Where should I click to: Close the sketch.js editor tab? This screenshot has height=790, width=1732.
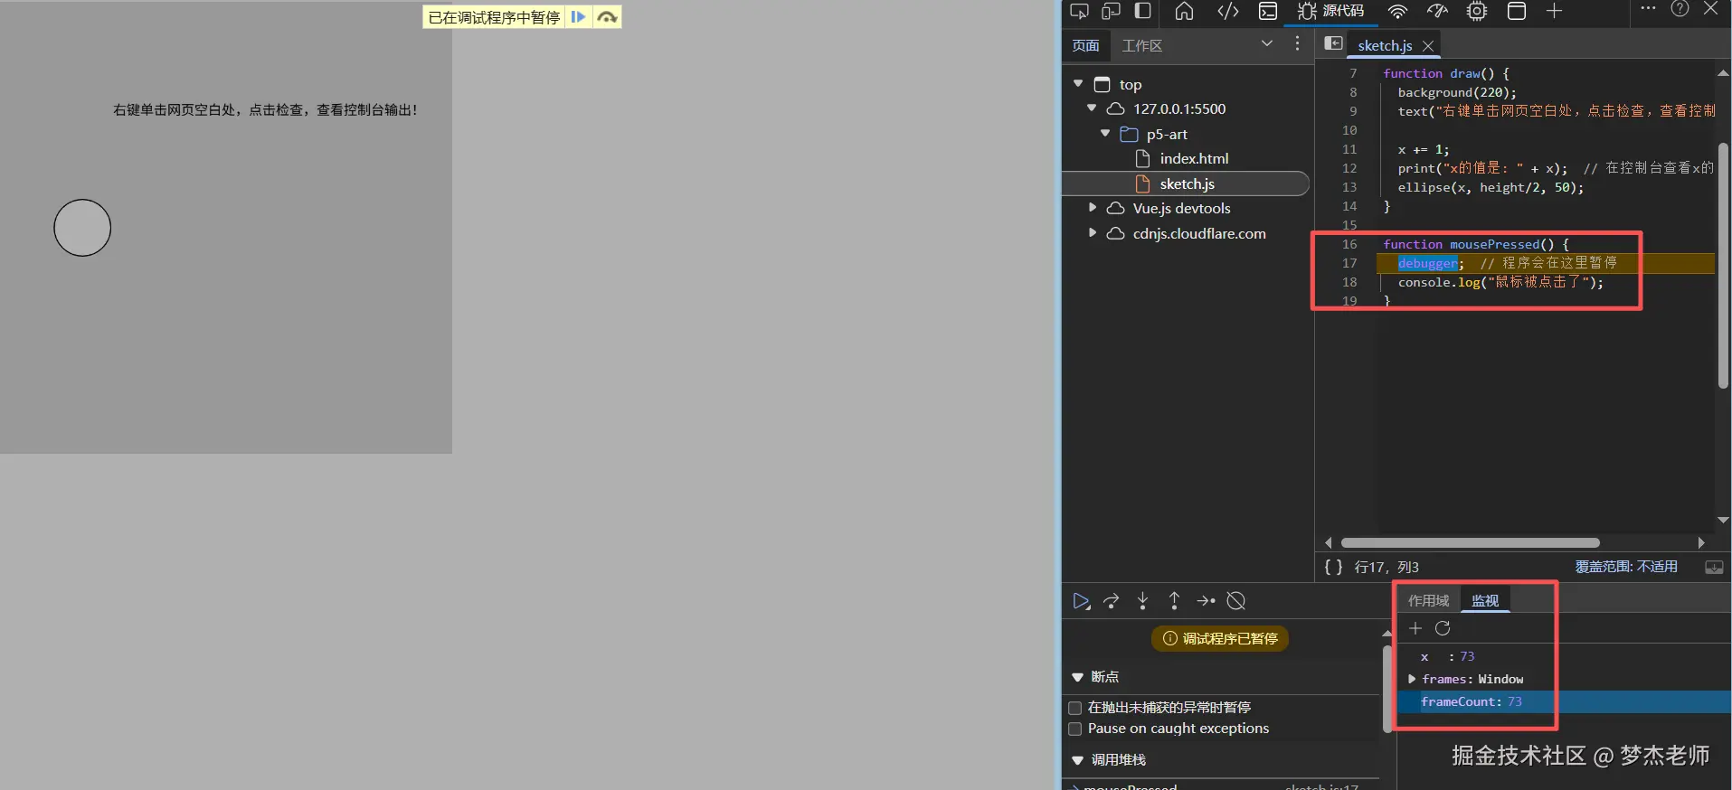point(1428,45)
